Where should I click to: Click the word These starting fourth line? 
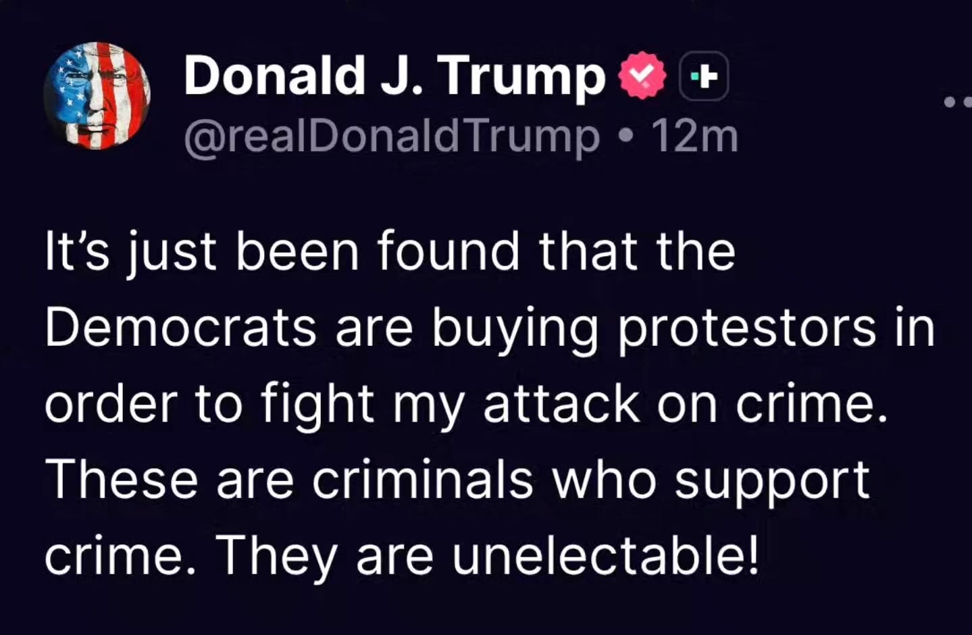(124, 480)
